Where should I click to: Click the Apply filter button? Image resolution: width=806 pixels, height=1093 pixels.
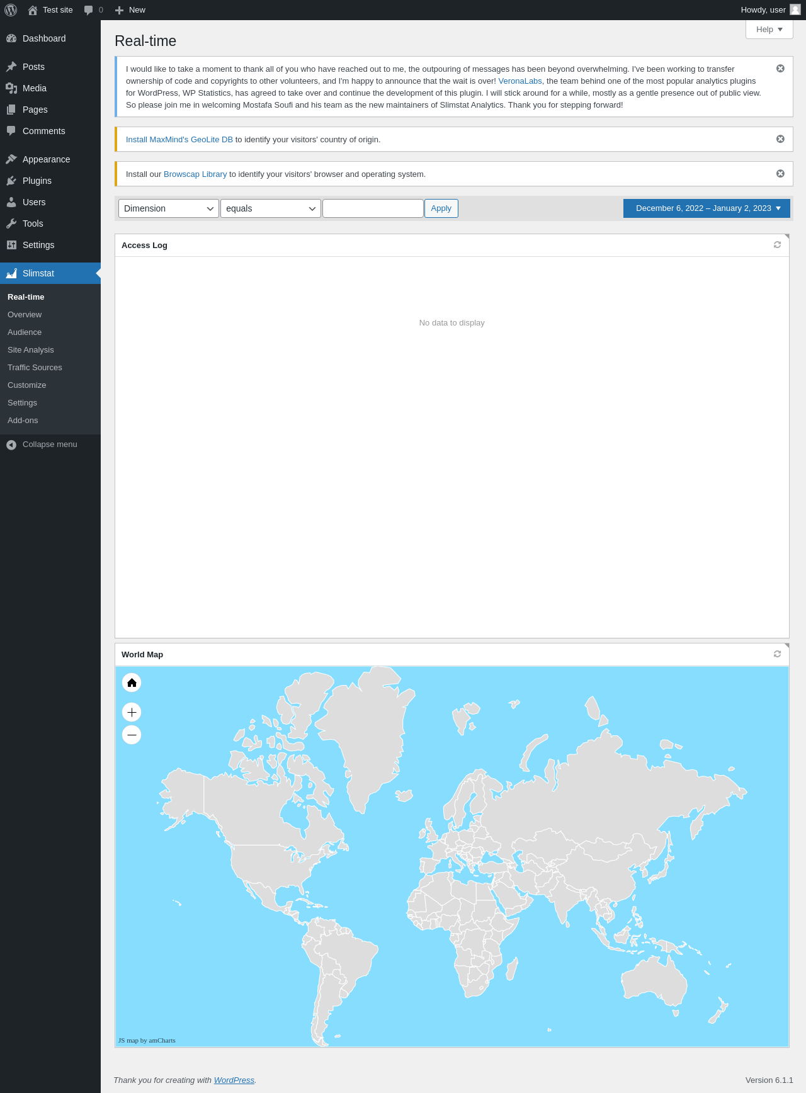441,208
